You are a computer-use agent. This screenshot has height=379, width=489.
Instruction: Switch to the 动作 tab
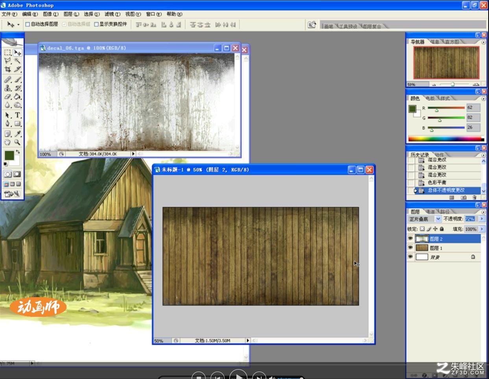click(439, 155)
